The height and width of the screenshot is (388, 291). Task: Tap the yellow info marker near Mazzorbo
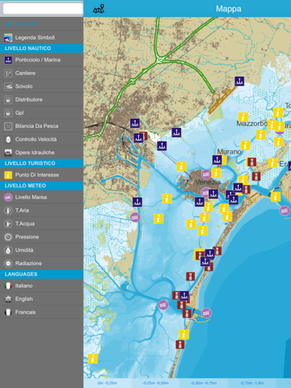[x=243, y=117]
